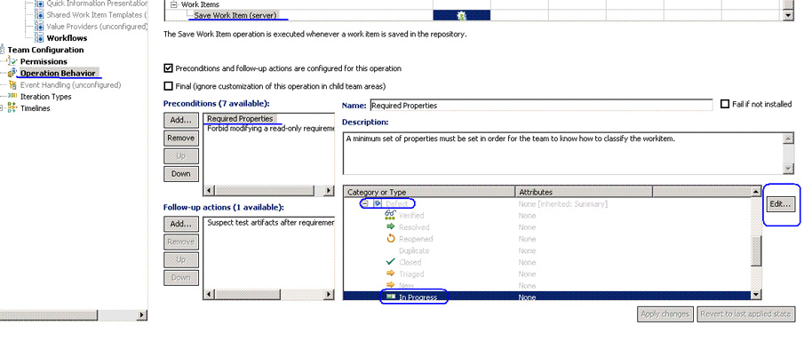Click Add button under Preconditions
The width and height of the screenshot is (804, 341).
(181, 120)
